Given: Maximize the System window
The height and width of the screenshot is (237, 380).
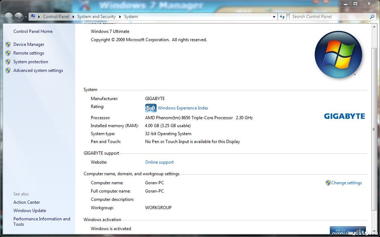Looking at the screenshot, I should point(355,4).
